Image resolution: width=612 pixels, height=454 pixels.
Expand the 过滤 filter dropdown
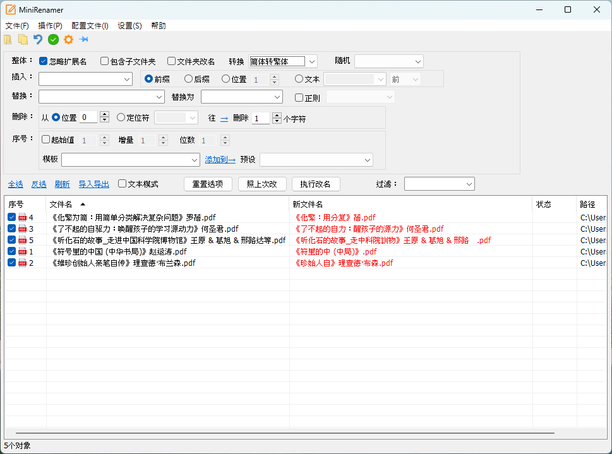click(x=469, y=184)
